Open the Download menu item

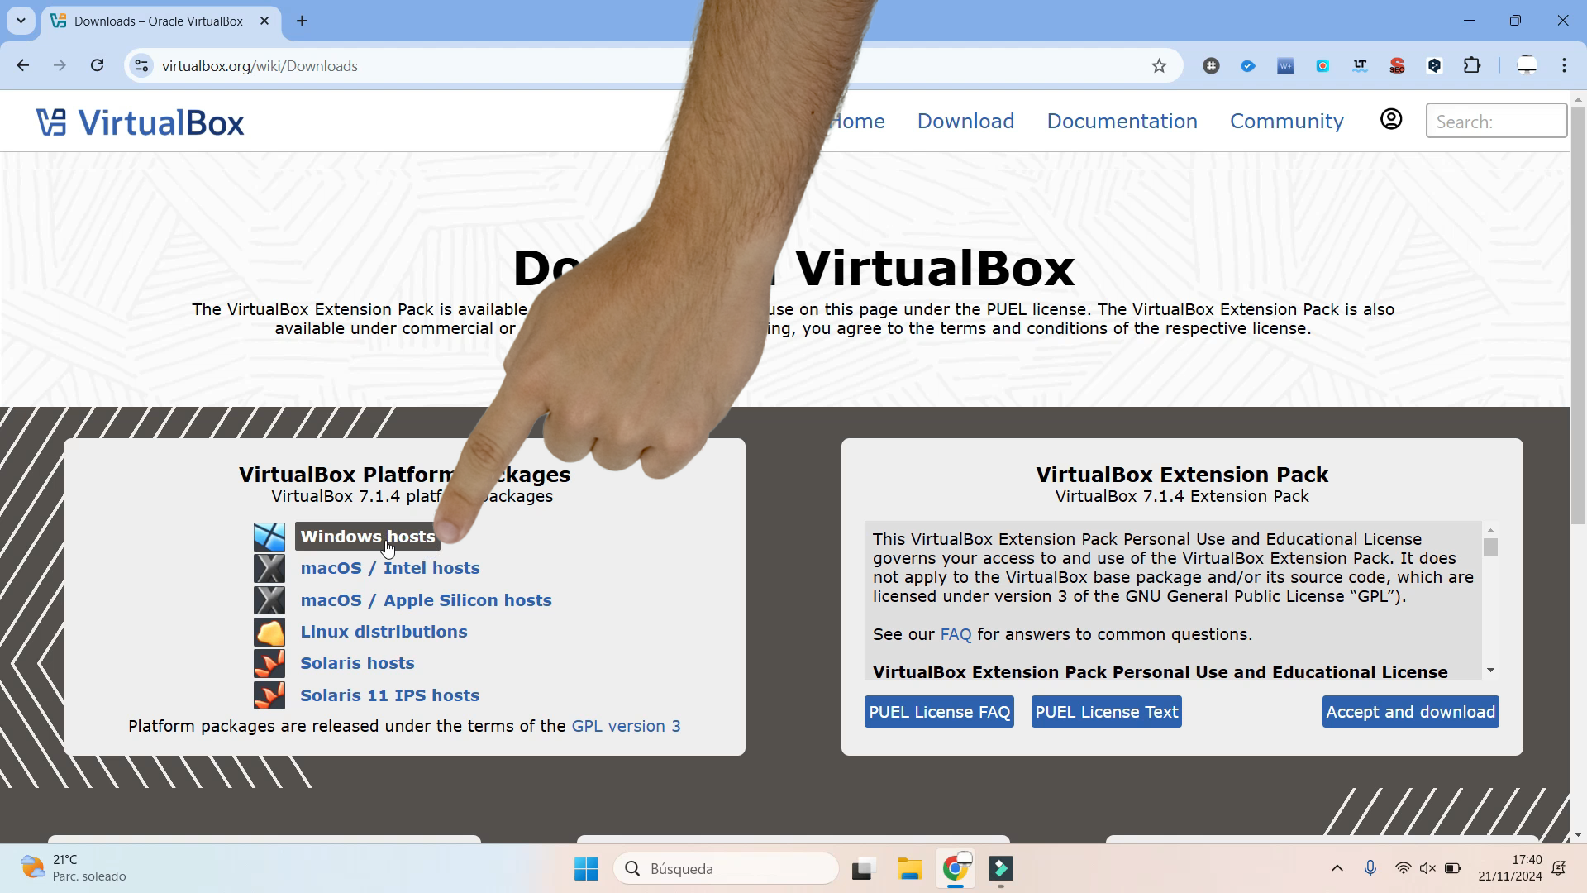(x=965, y=121)
